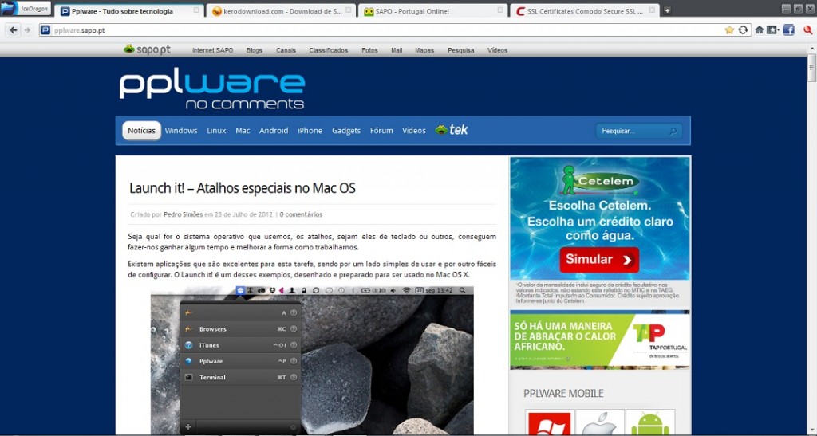Viewport: 817px width, 436px height.
Task: Open the IceDragon application menu button
Action: point(26,8)
